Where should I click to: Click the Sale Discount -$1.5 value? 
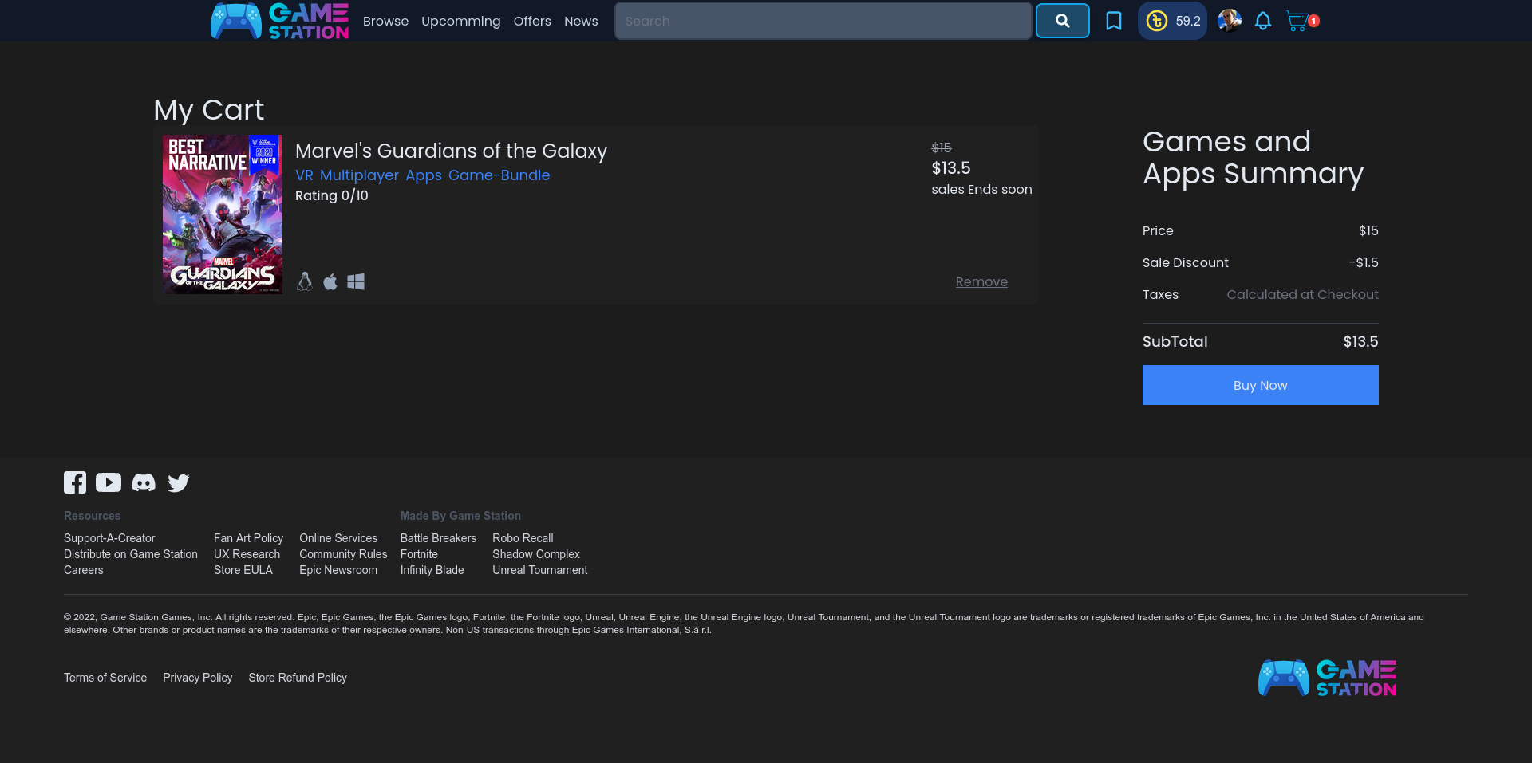point(1364,262)
